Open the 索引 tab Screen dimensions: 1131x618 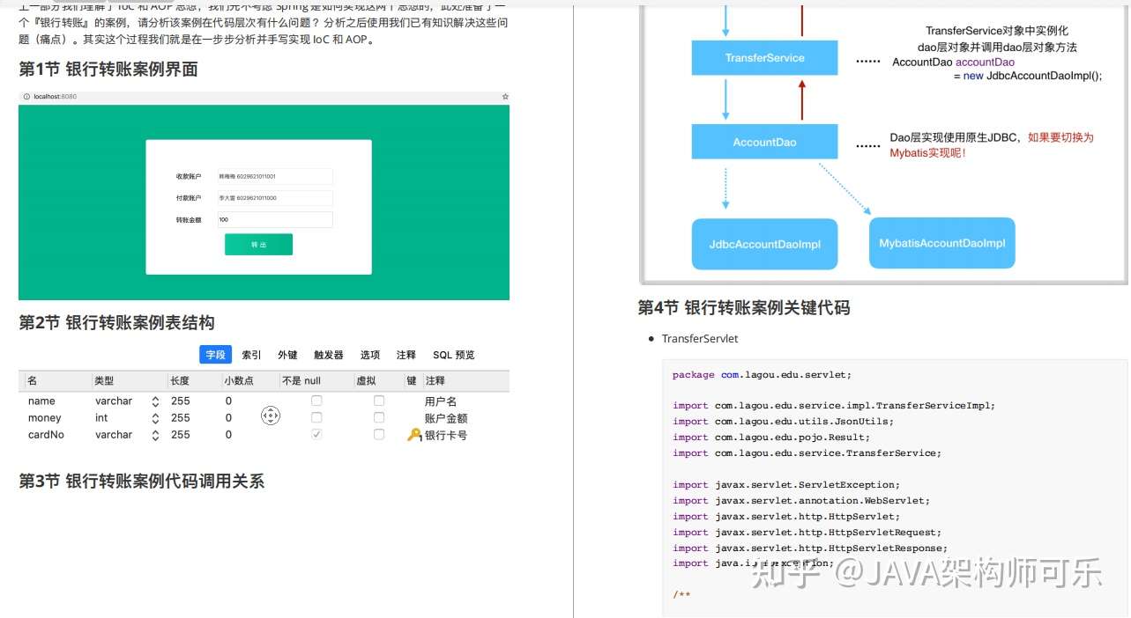tap(250, 355)
